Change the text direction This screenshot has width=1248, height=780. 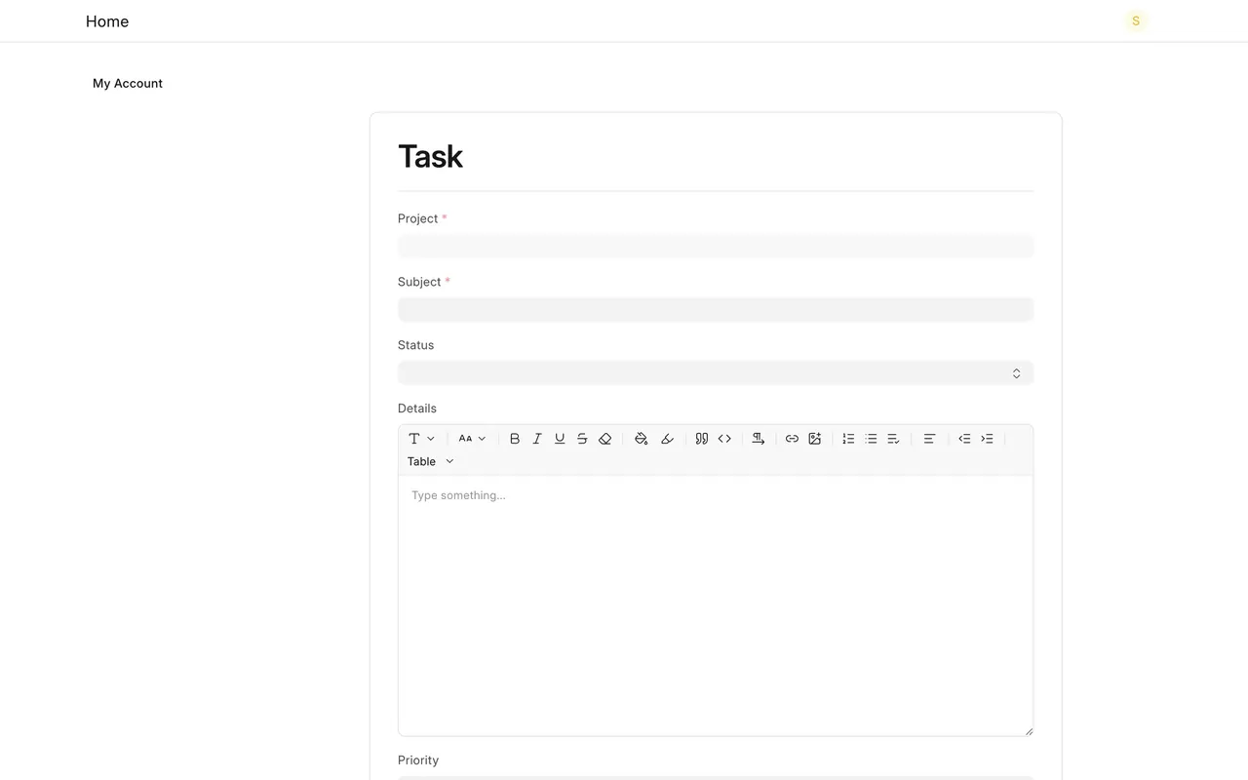coord(759,439)
